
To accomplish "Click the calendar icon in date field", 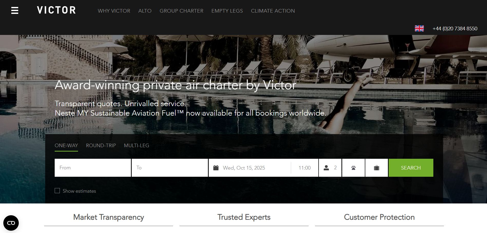I will click(x=216, y=168).
